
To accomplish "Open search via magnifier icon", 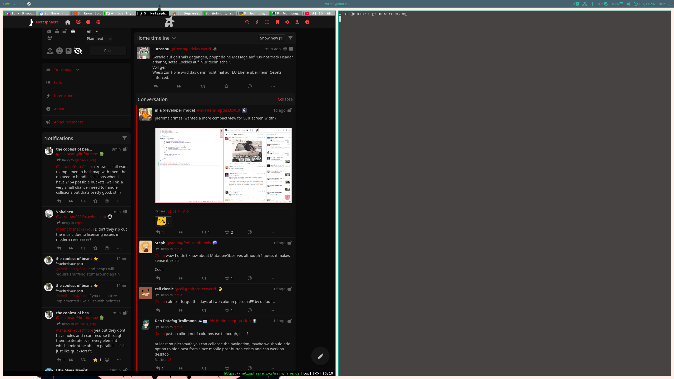I will 247,22.
